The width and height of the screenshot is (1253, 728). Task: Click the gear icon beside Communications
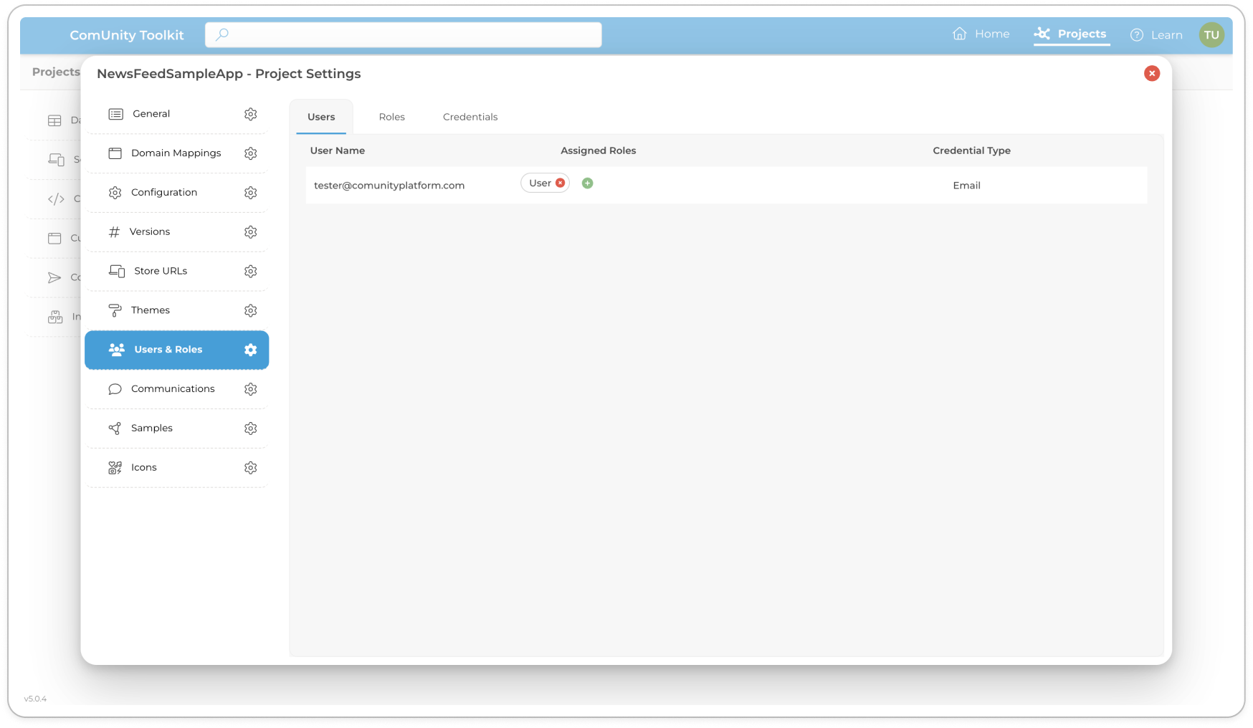(x=250, y=389)
